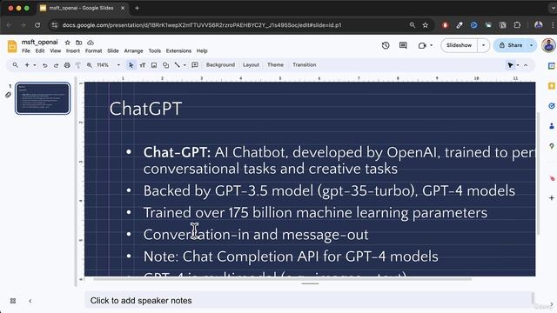Open the Google Maps side panel icon
557x313 pixels.
[x=551, y=146]
